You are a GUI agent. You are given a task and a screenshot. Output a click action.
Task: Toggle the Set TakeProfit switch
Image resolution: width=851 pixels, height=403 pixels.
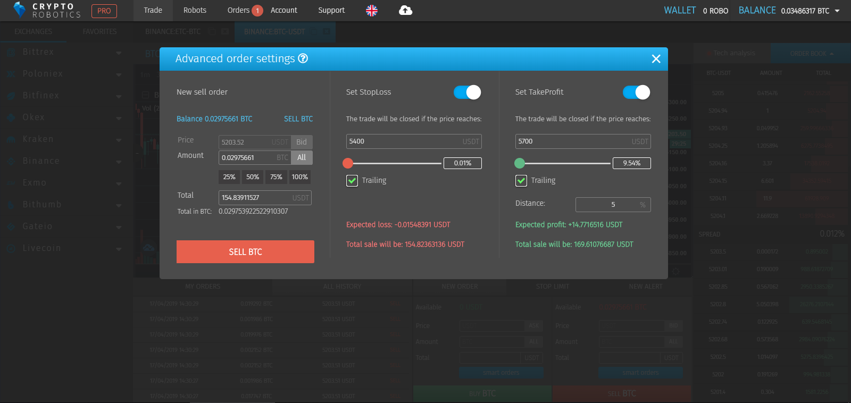[636, 93]
